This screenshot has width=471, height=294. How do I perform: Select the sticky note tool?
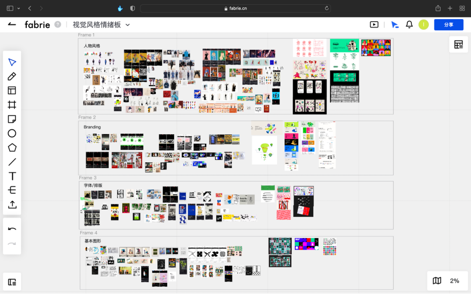click(x=12, y=119)
